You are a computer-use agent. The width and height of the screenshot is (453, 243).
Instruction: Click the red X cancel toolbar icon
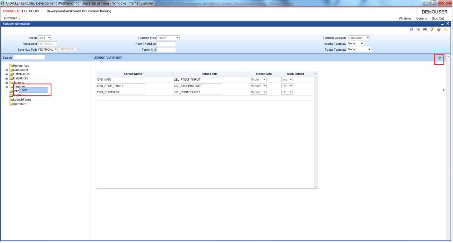point(418,29)
